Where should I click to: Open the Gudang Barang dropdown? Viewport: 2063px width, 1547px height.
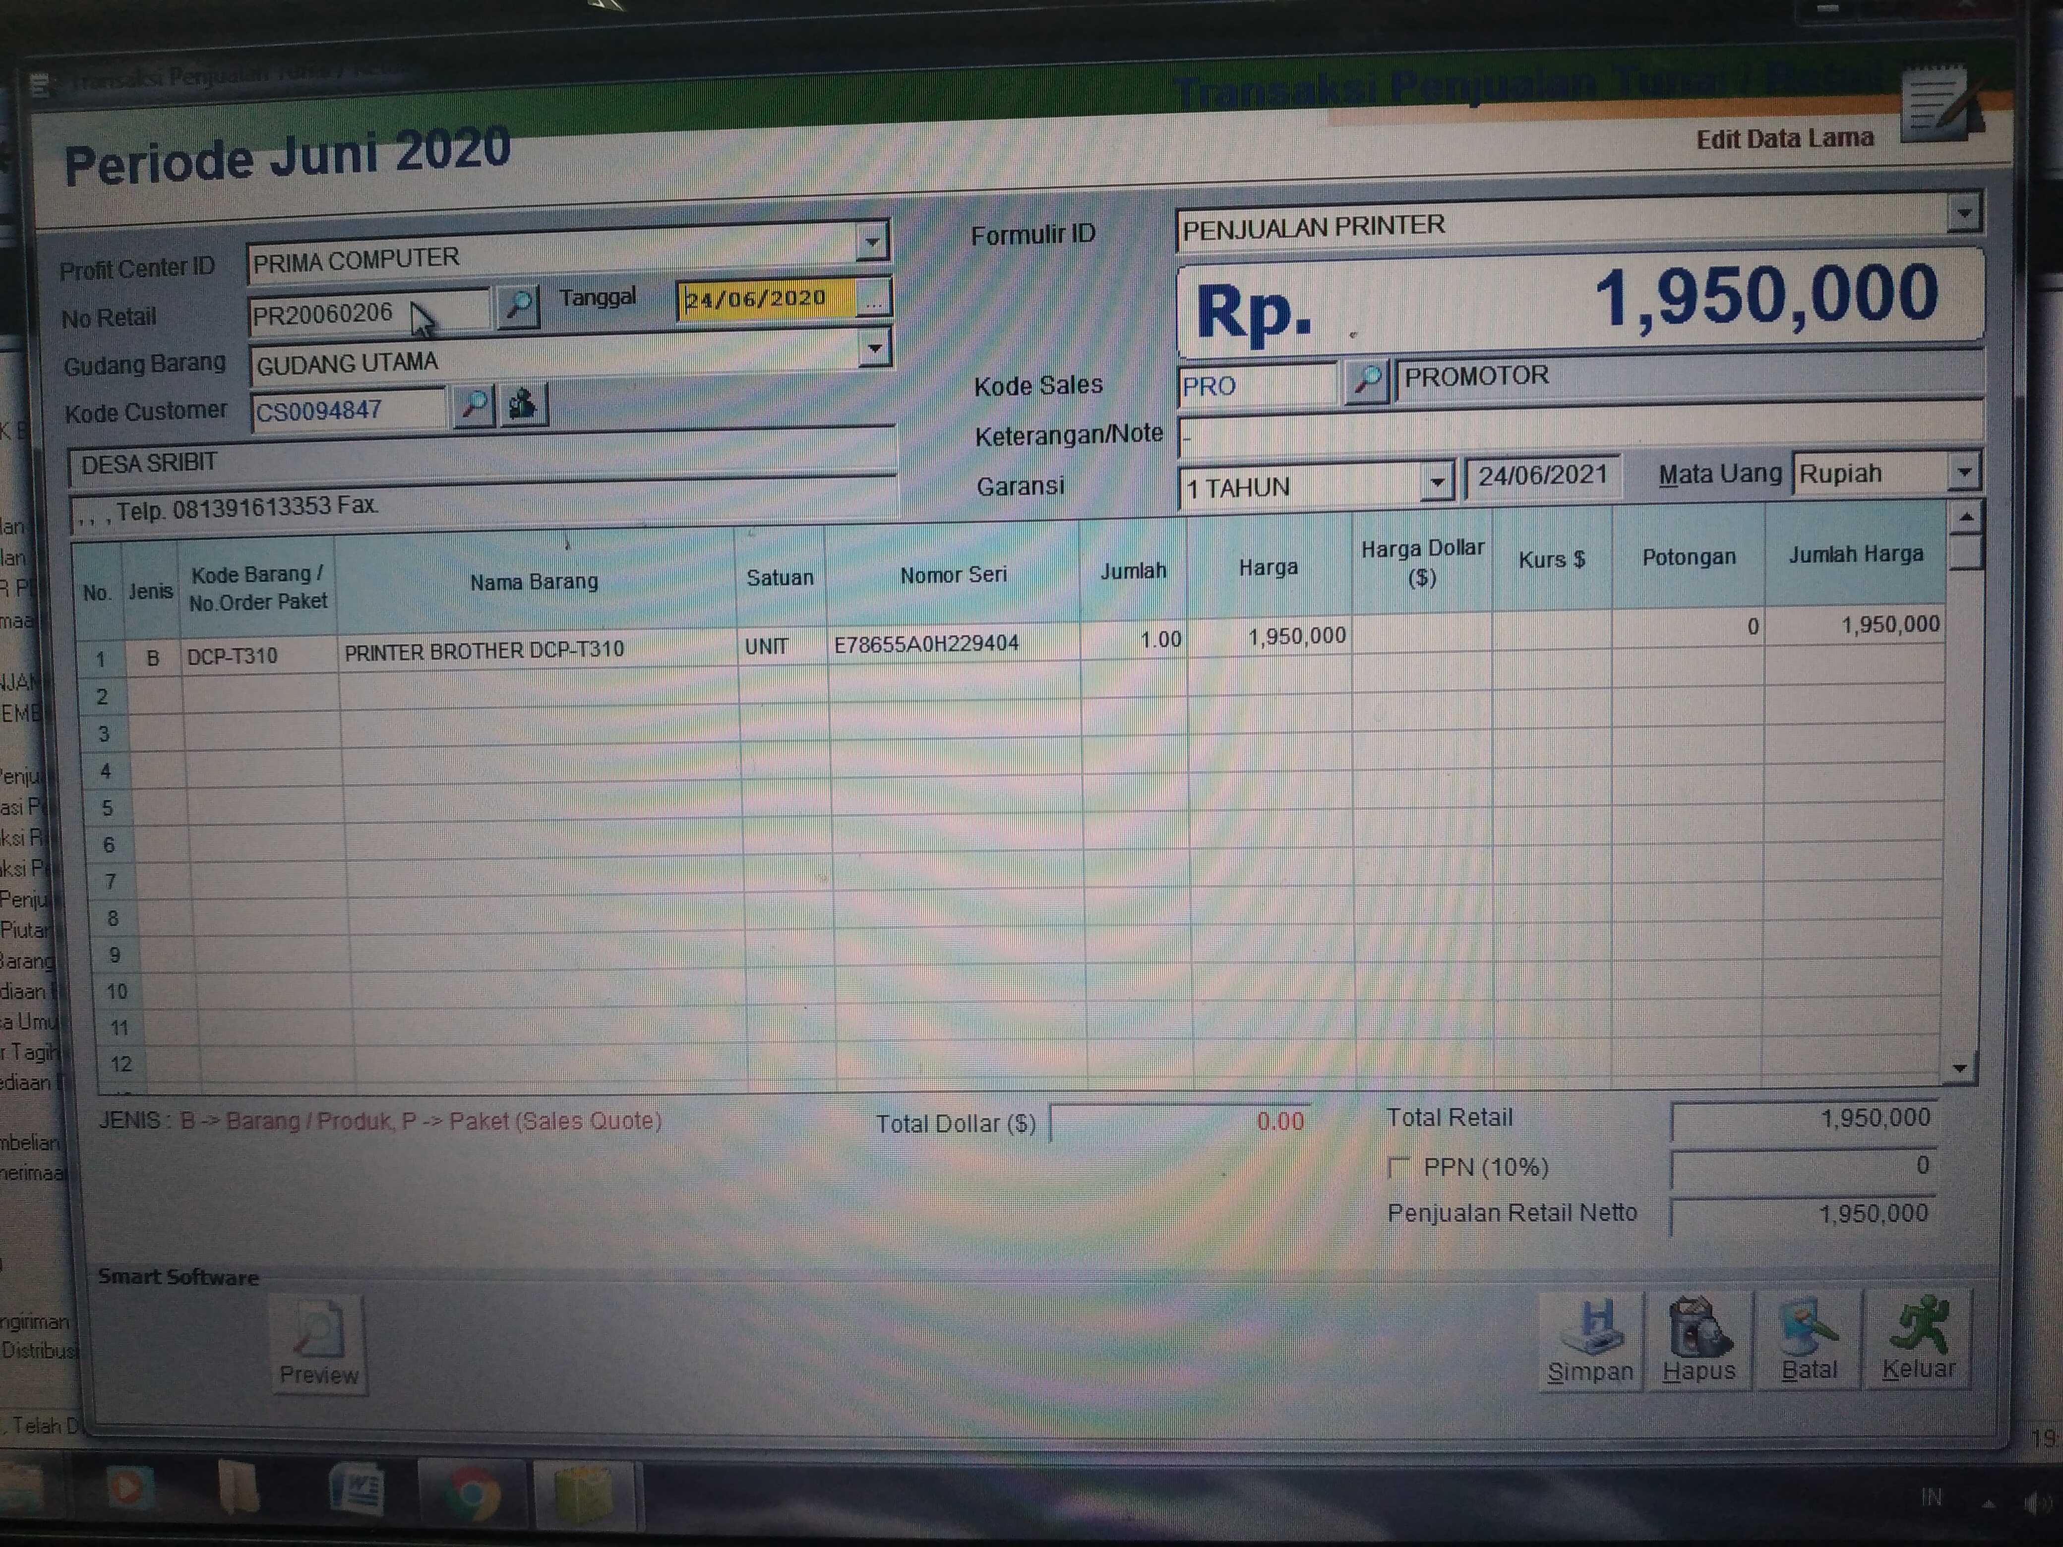tap(874, 349)
